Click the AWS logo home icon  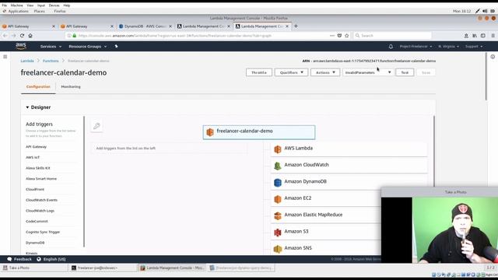tap(21, 47)
